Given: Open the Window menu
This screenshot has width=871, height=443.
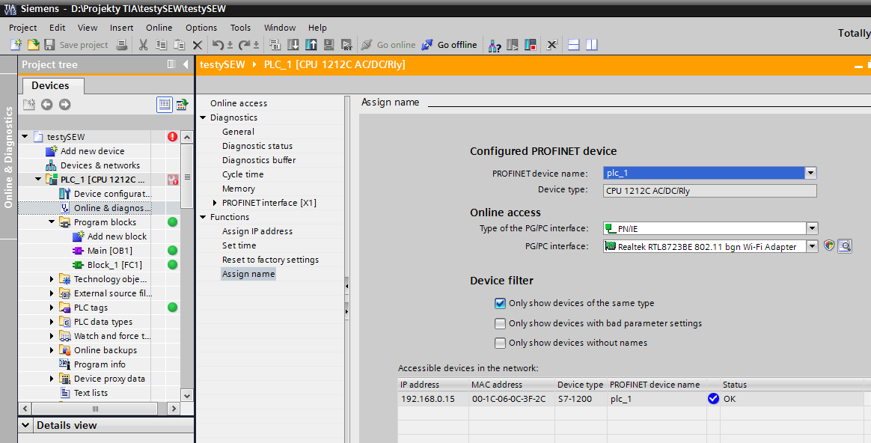Looking at the screenshot, I should [x=281, y=27].
